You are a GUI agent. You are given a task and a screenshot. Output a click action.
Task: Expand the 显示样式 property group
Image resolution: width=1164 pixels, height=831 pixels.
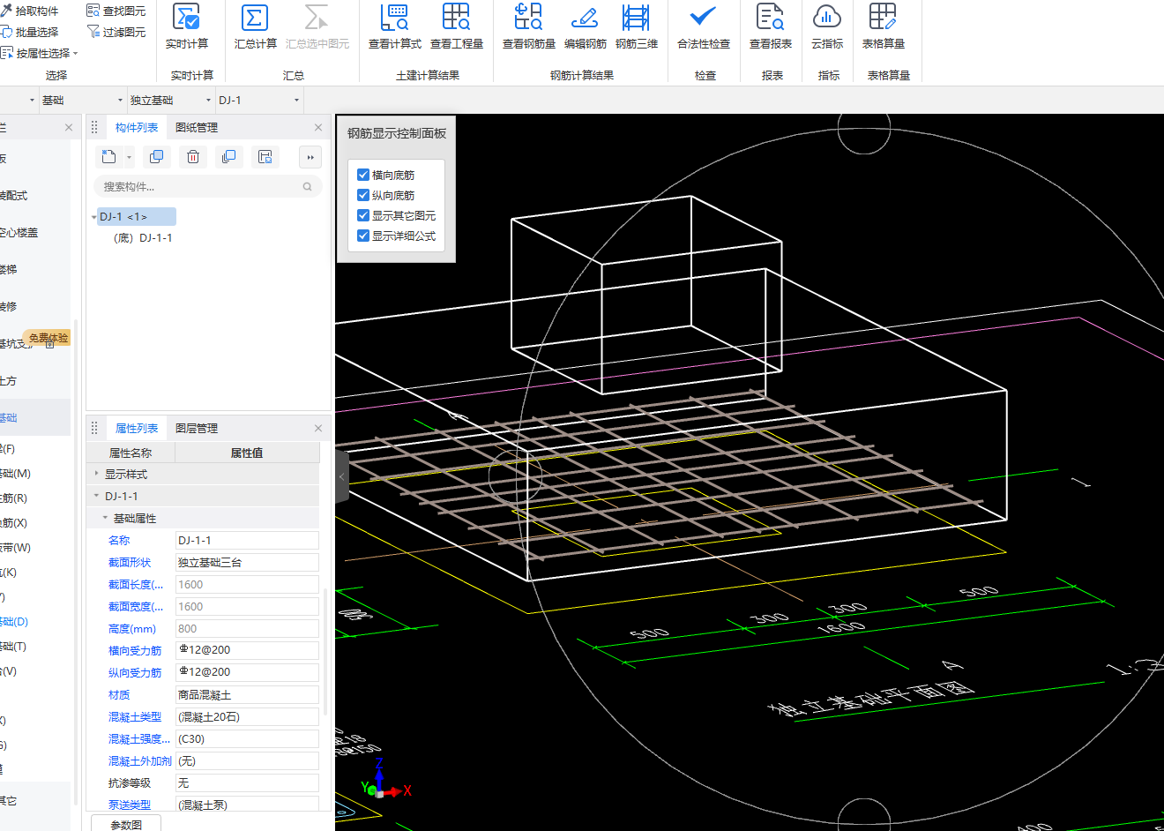tap(96, 474)
